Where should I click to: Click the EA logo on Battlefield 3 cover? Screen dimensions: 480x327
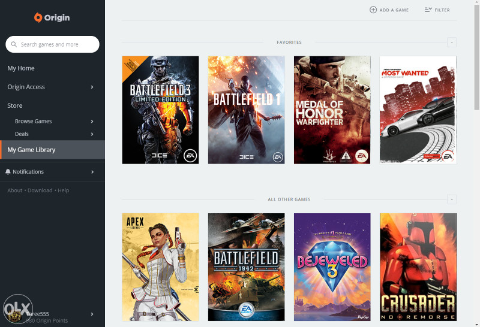[190, 156]
